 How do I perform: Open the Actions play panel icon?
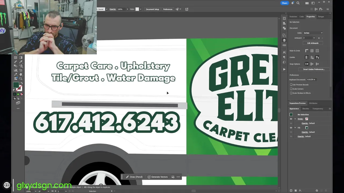(x=284, y=69)
